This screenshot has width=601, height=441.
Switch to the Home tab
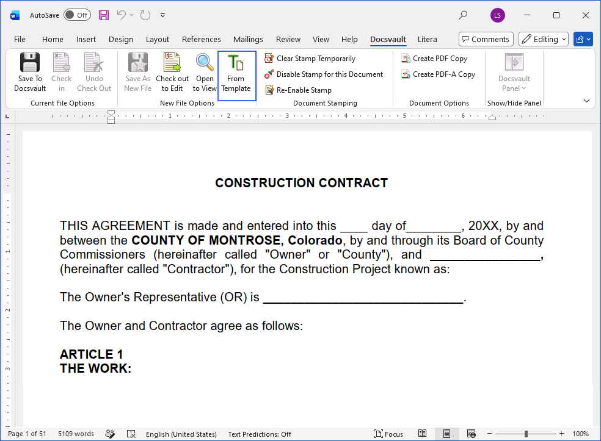point(53,40)
